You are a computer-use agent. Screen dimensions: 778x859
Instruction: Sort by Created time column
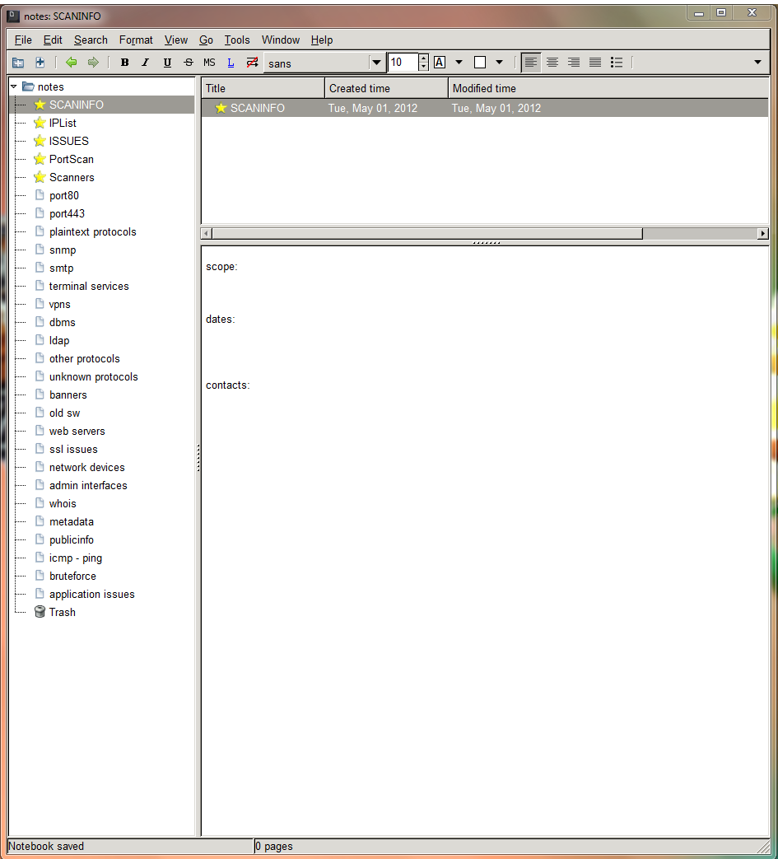tap(387, 88)
